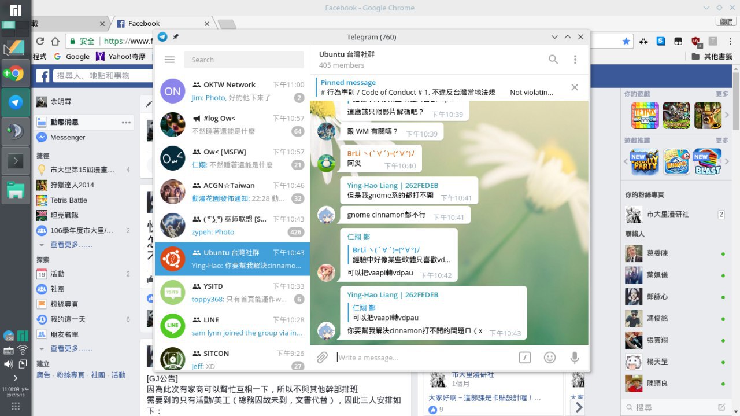The width and height of the screenshot is (740, 416).
Task: Bookmark page with star icon
Action: 626,41
